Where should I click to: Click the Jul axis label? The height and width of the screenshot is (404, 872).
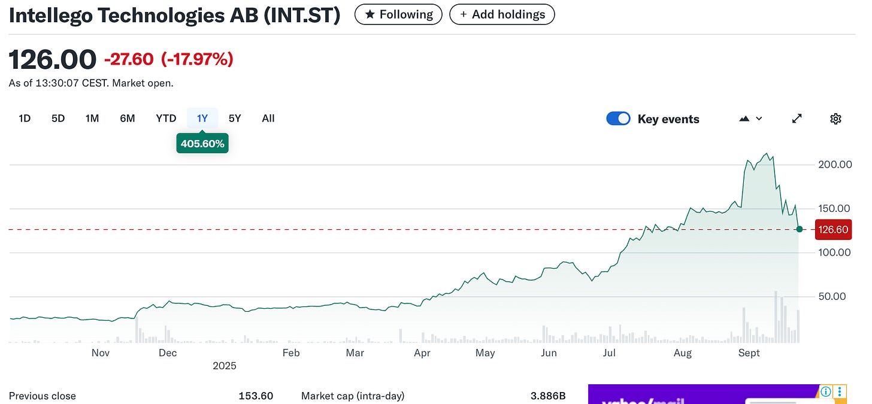[x=609, y=353]
